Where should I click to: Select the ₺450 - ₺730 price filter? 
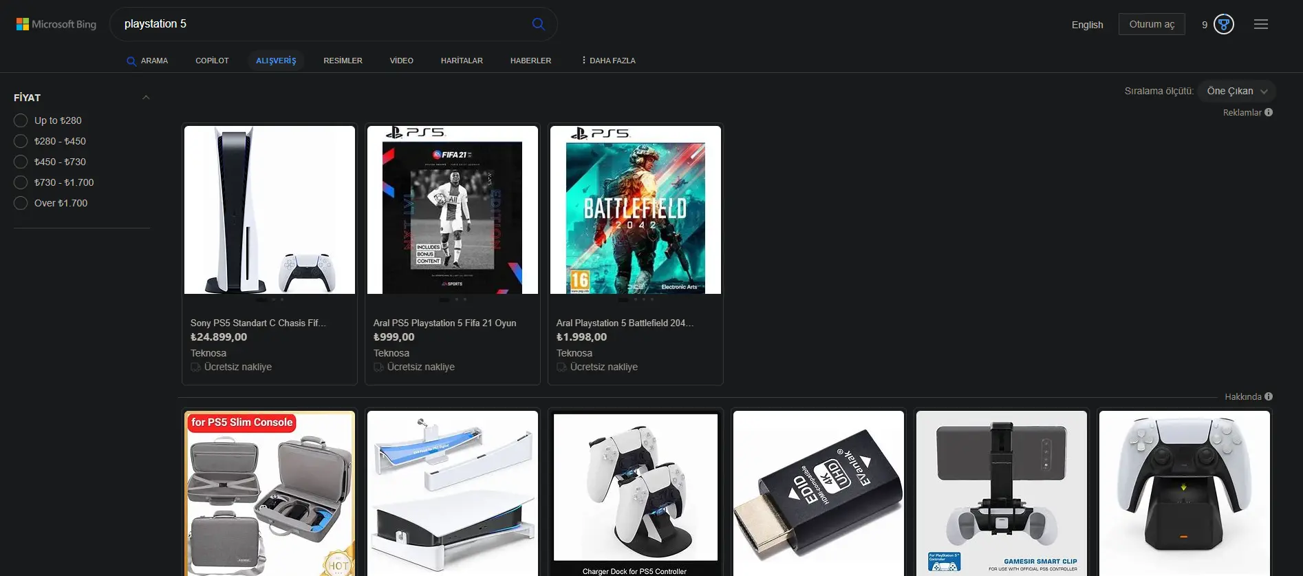21,162
